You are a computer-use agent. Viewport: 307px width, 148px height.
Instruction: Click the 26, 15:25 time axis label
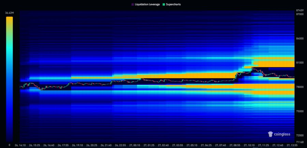click(x=34, y=145)
